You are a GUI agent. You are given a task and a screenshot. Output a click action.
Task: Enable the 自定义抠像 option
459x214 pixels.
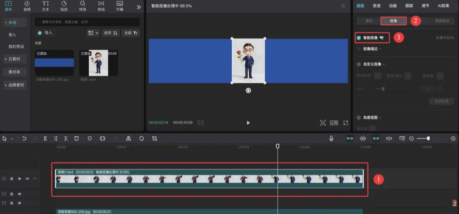pos(359,64)
